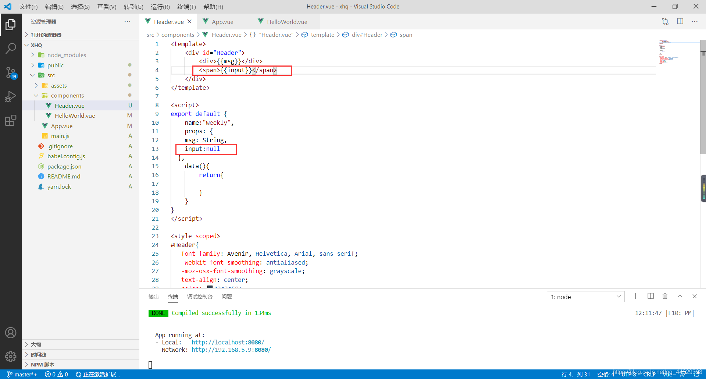
Task: Open the Extensions view
Action: pos(11,120)
